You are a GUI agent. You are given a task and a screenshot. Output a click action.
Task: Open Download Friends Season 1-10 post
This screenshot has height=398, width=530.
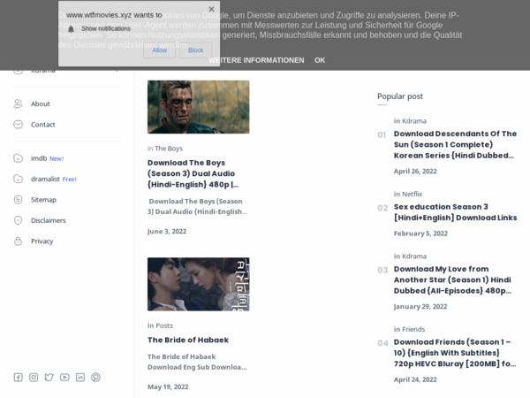pyautogui.click(x=455, y=353)
